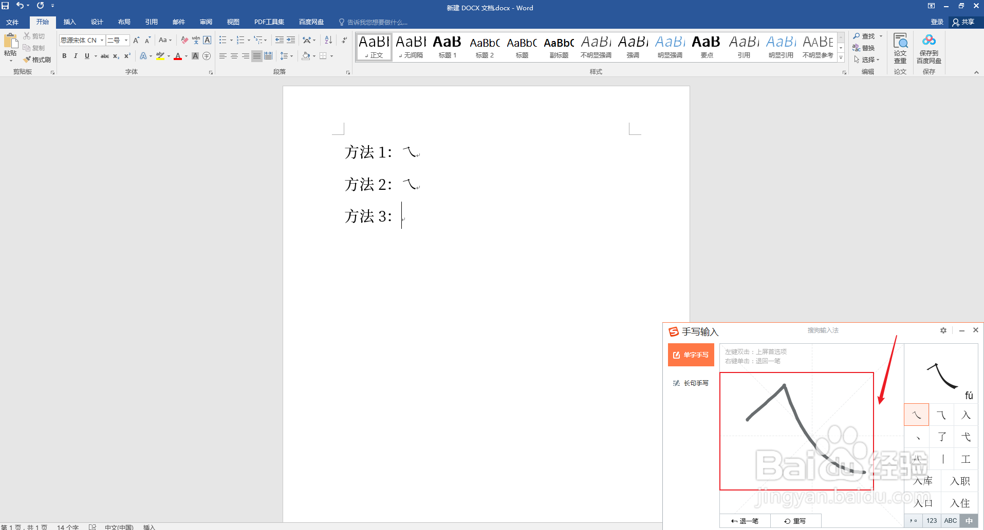The image size is (984, 530).
Task: Open handwriting input settings gear
Action: (x=943, y=330)
